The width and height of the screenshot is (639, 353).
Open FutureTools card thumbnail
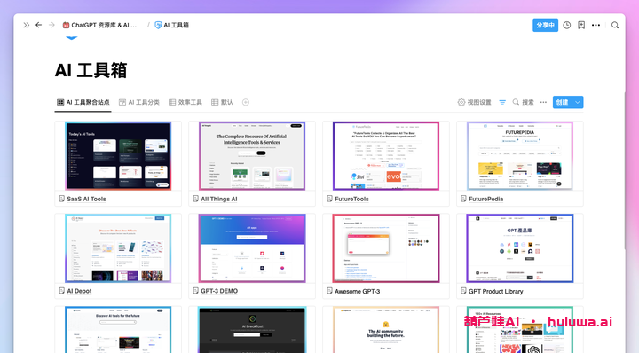coord(386,156)
